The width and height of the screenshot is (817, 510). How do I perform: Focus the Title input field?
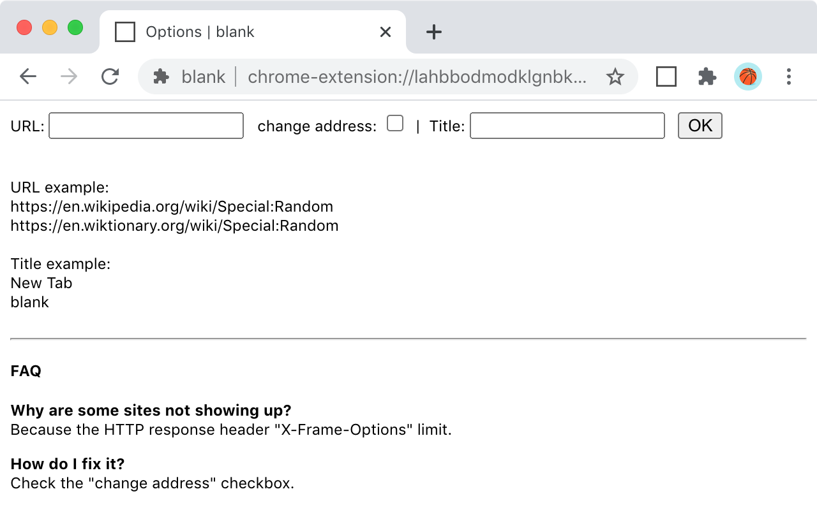[567, 126]
